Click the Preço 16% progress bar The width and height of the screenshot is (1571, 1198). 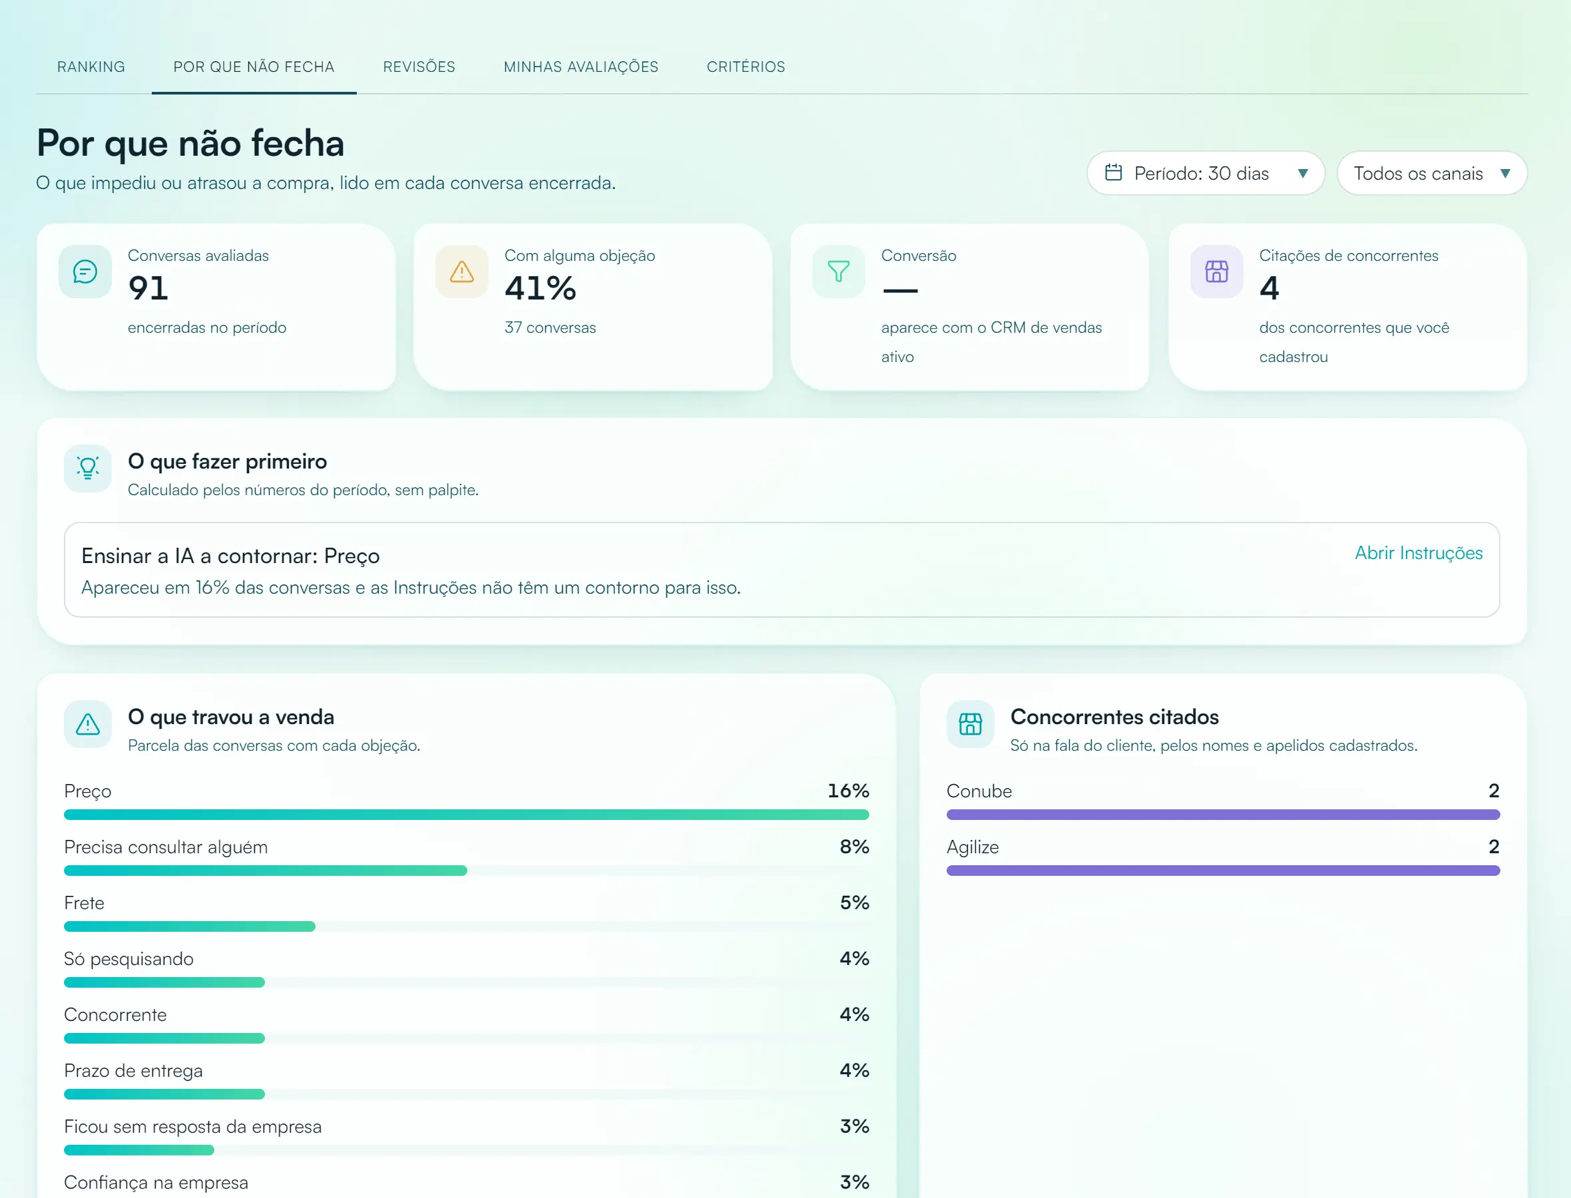(x=467, y=815)
